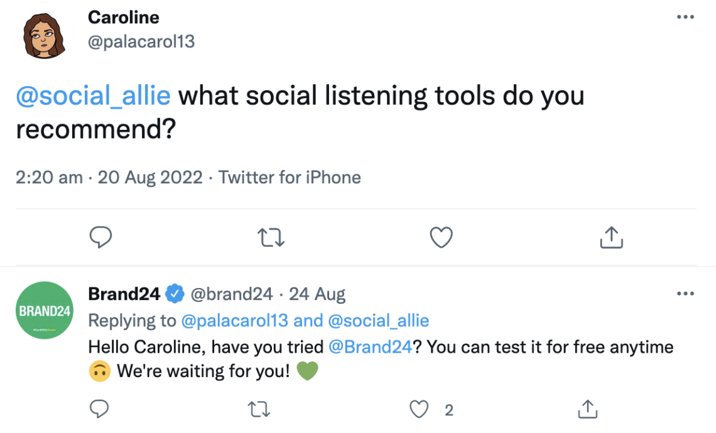Share Caroline's tweet
Viewport: 716px width, 433px height.
610,237
